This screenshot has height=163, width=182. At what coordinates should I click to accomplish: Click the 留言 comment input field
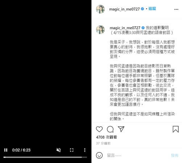[138, 155]
